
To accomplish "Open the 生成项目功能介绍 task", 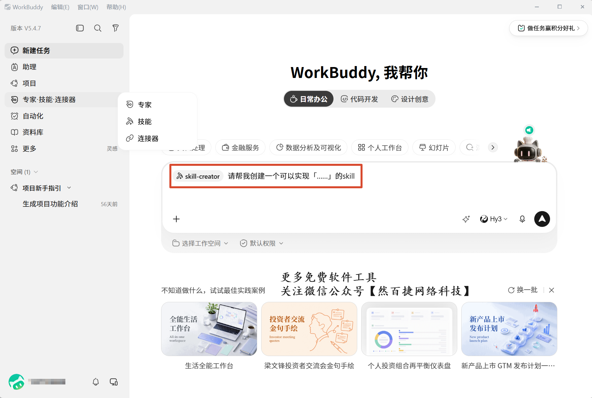I will pyautogui.click(x=64, y=204).
